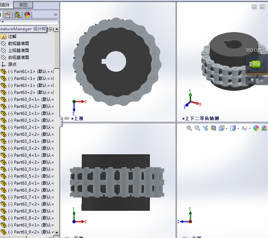Click the FeatureManager filter input field
This screenshot has height=238, width=268.
click(x=30, y=22)
